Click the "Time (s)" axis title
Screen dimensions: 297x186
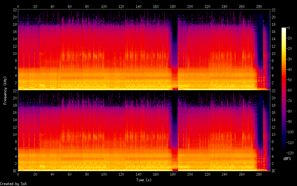(144, 180)
